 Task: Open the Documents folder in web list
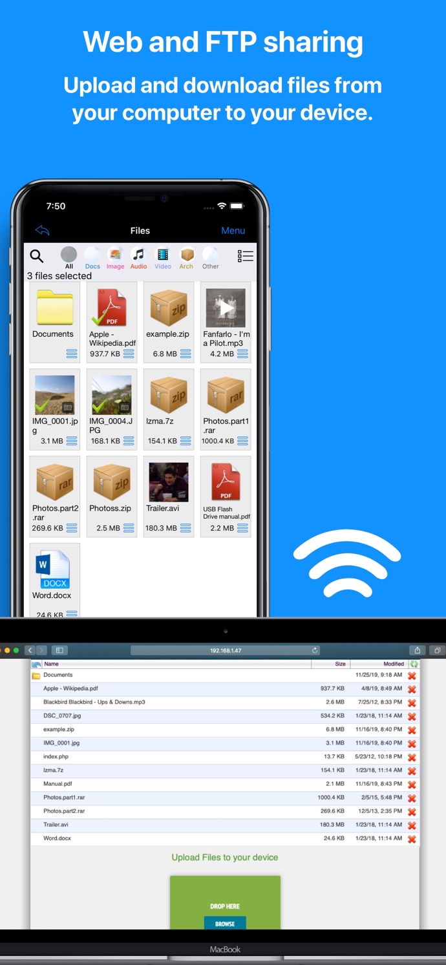tap(58, 675)
